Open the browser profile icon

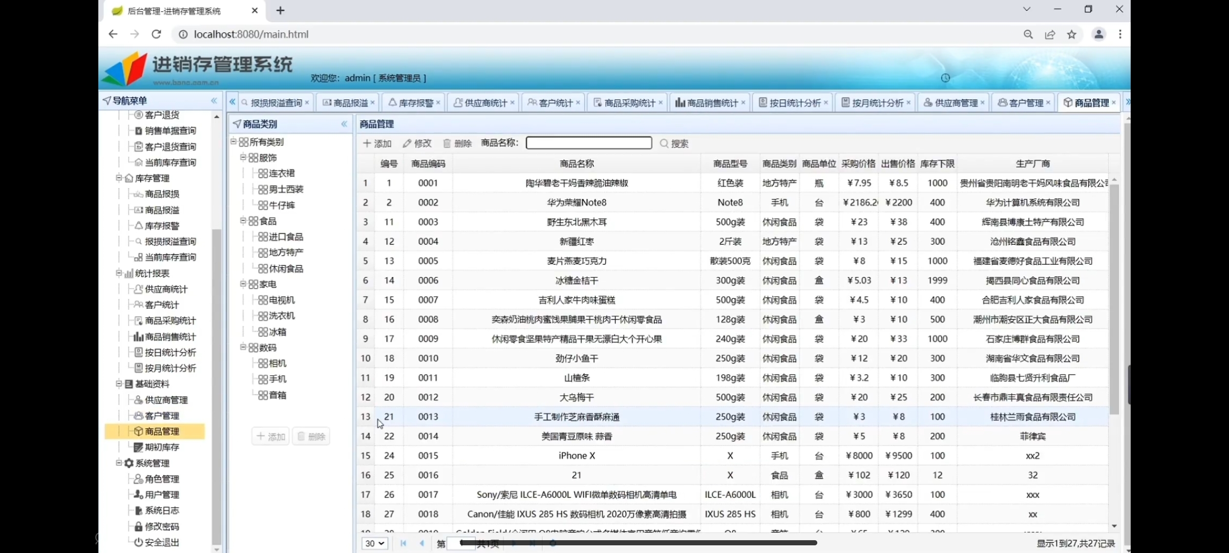click(x=1099, y=34)
